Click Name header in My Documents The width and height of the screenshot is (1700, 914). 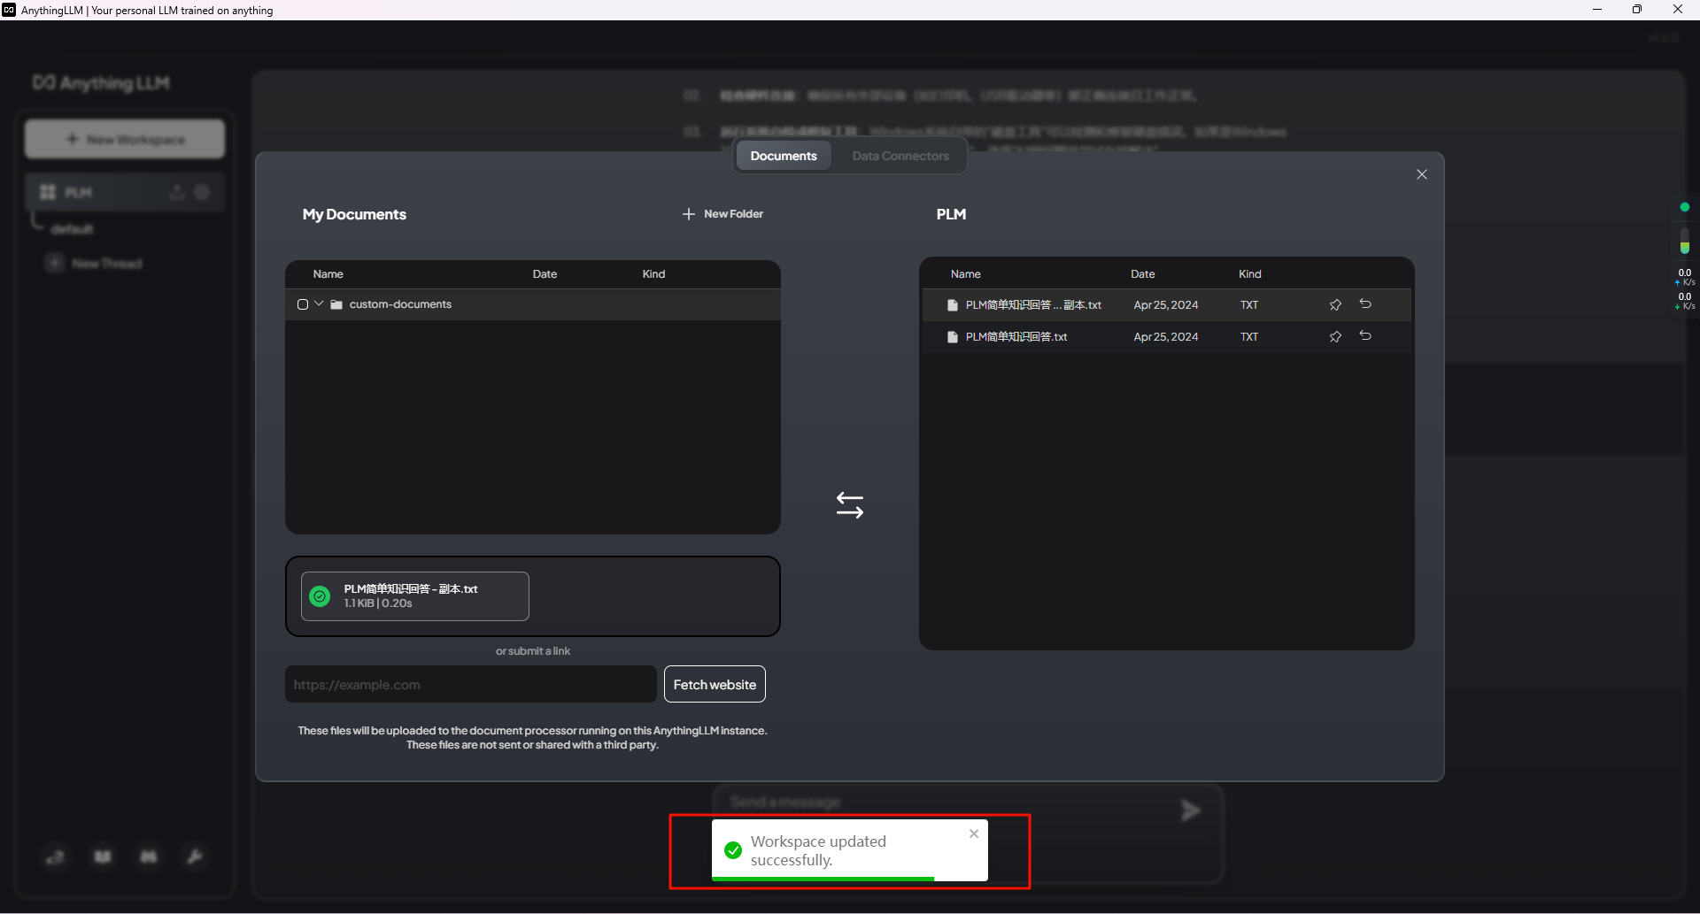[x=328, y=274]
